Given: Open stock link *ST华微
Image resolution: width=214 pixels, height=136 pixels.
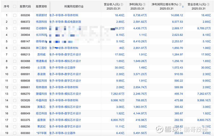Looking at the screenshot, I should 41,133.
